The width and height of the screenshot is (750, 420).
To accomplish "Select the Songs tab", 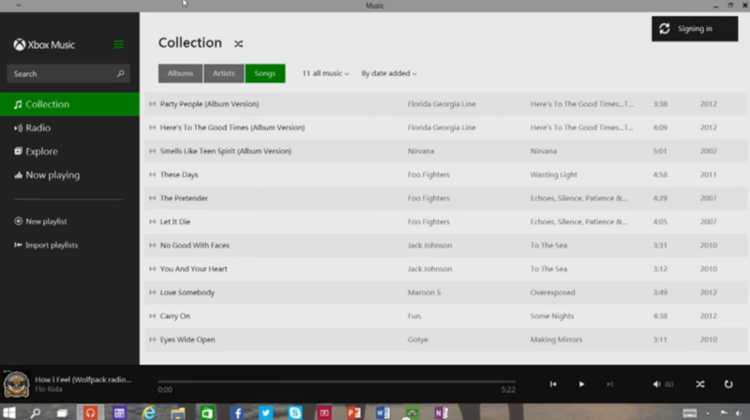I will [x=265, y=73].
